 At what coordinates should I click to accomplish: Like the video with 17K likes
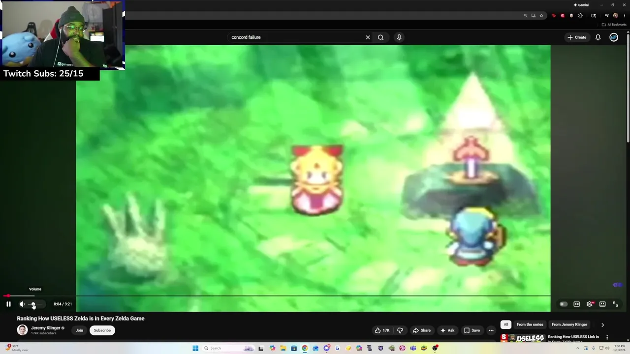coord(382,330)
